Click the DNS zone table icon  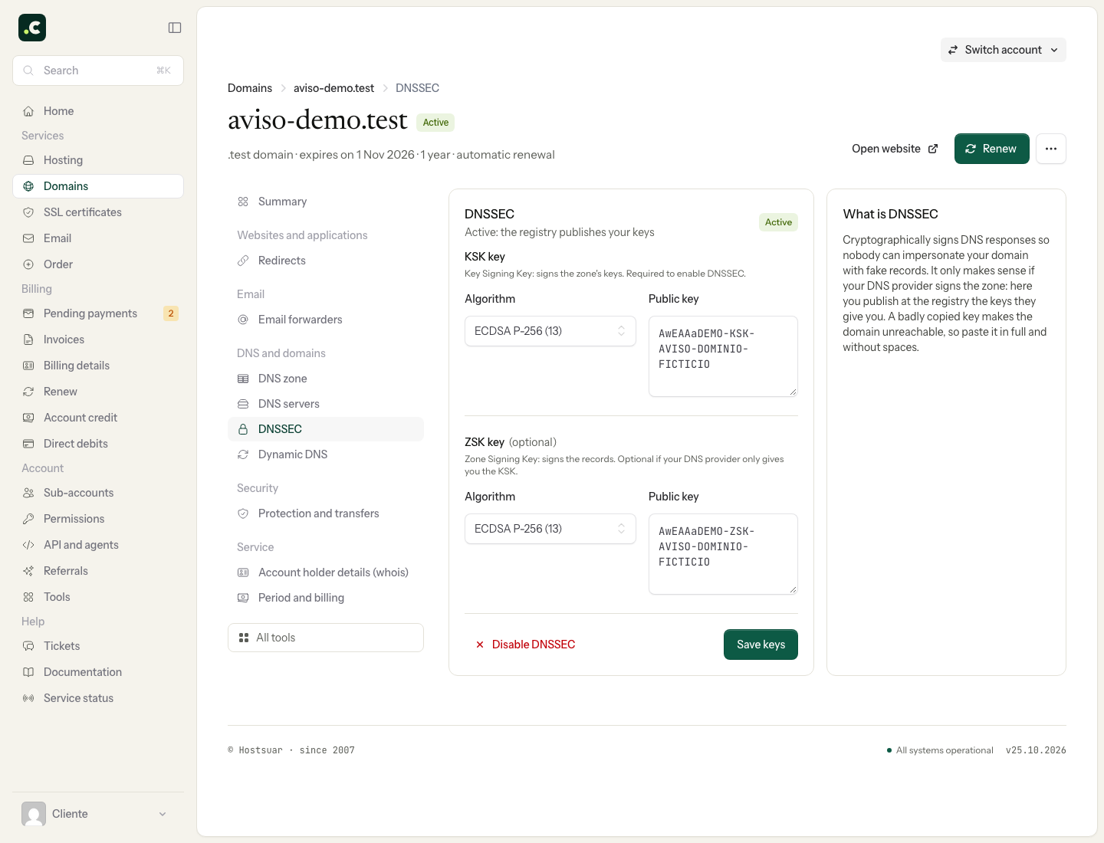(x=243, y=379)
